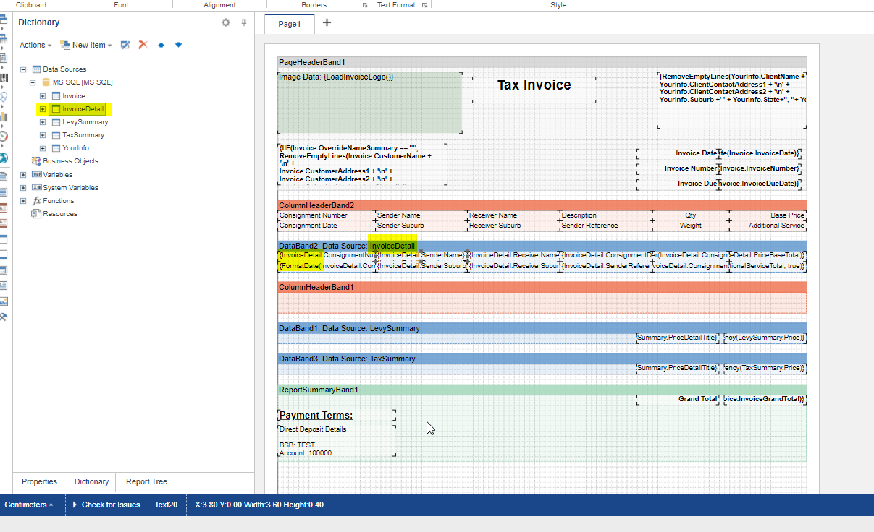Viewport: 874px width, 532px height.
Task: Select the gauge component in left toolbox
Action: click(x=4, y=135)
